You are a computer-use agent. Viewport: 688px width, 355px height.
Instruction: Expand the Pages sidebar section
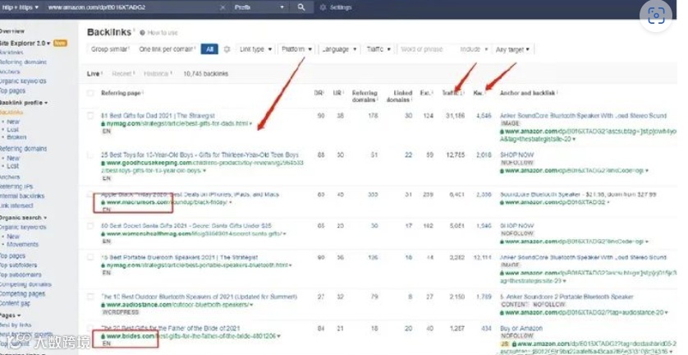click(x=10, y=316)
